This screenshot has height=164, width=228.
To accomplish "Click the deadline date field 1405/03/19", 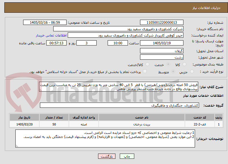I will 162,43.
